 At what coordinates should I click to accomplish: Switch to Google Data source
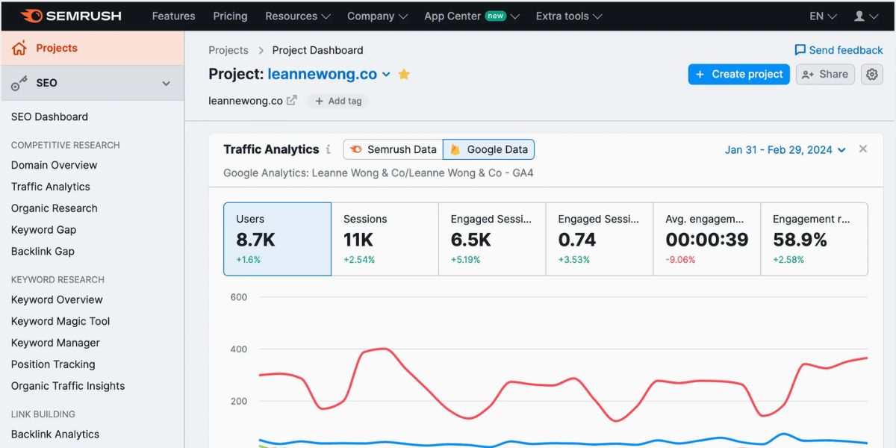[489, 149]
